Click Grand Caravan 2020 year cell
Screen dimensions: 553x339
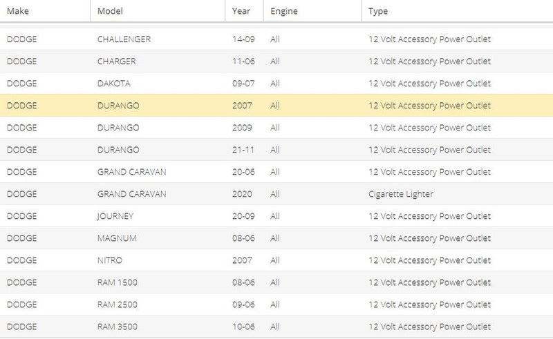tap(243, 194)
